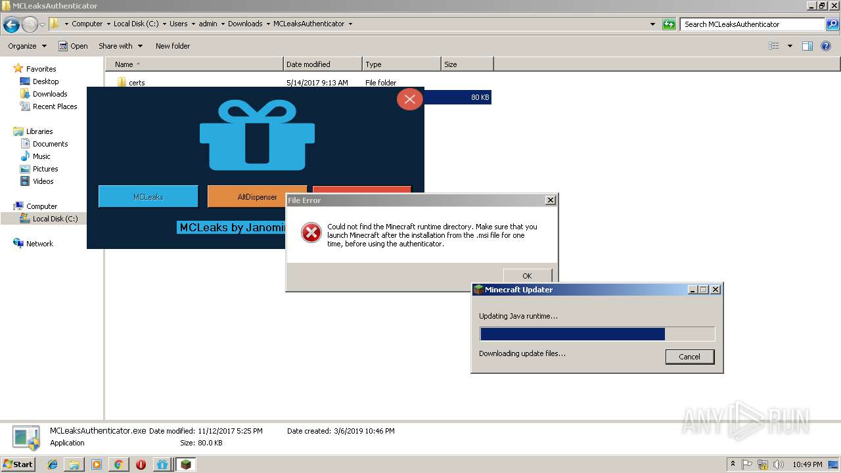Screen dimensions: 841x473
Task: Open Explorer help question mark
Action: point(826,46)
